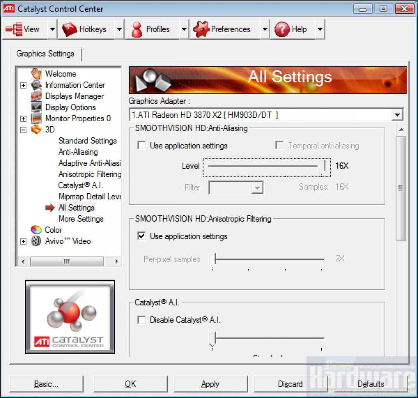Image resolution: width=418 pixels, height=398 pixels.
Task: Click the Display Options label
Action: [x=70, y=107]
